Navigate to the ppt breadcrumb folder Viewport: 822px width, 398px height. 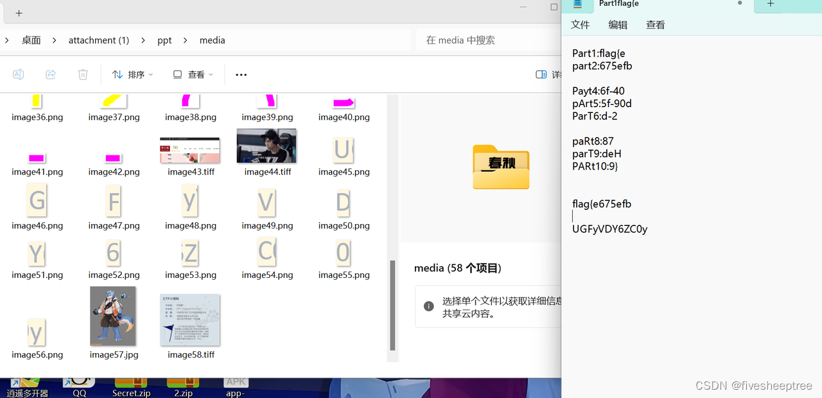(164, 40)
